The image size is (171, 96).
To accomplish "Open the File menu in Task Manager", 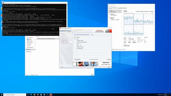I will point(109,6).
